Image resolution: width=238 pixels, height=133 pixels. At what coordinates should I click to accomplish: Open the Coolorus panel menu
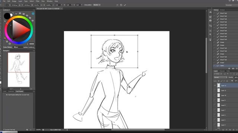pos(33,10)
